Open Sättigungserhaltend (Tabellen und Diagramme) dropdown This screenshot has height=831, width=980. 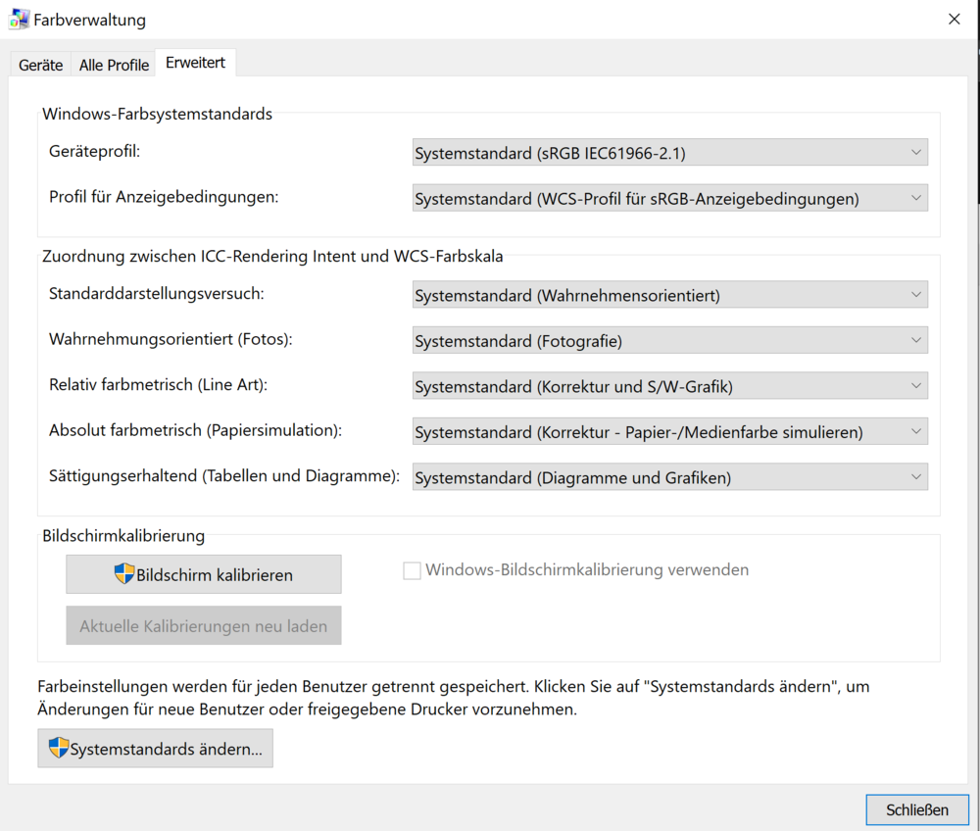coord(669,478)
